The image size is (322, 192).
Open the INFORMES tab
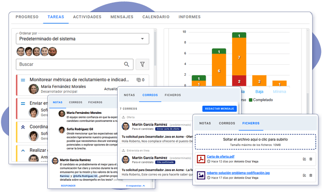pos(190,17)
